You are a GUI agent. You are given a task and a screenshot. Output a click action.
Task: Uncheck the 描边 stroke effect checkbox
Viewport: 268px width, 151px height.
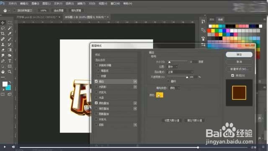96,81
